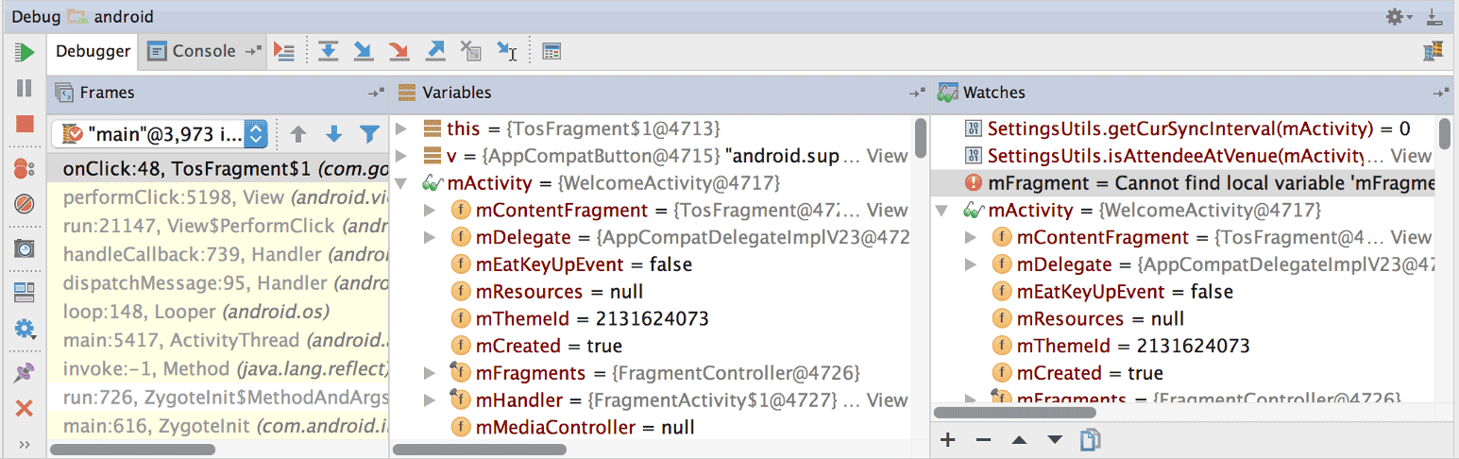Stop the debug session with red square
This screenshot has width=1459, height=459.
(x=25, y=124)
